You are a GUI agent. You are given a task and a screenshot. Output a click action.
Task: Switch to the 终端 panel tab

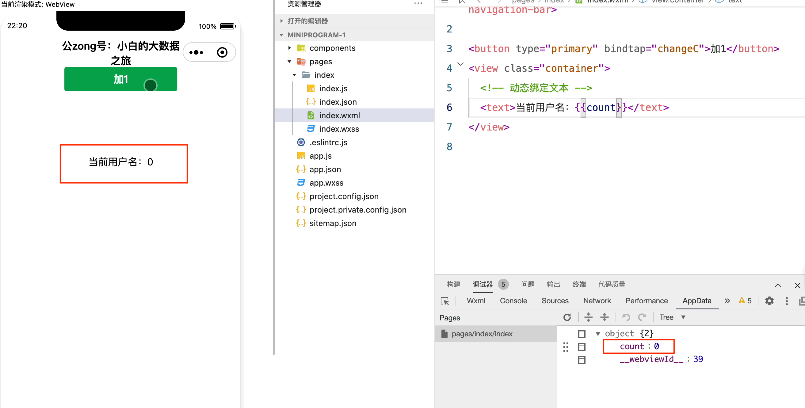[579, 284]
